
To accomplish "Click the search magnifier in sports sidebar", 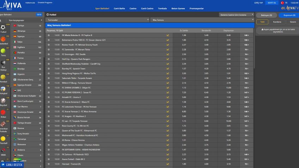I will 1,20.
